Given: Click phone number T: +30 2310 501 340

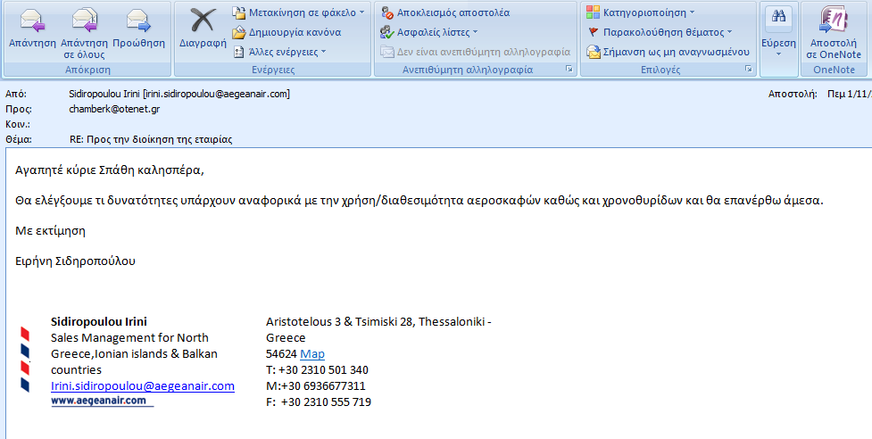Looking at the screenshot, I should (x=317, y=370).
